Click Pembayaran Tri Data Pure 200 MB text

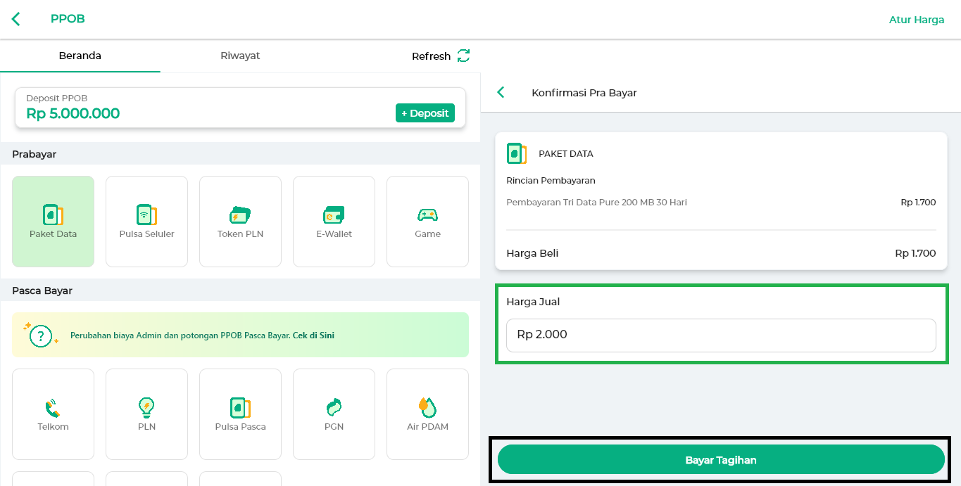[596, 203]
